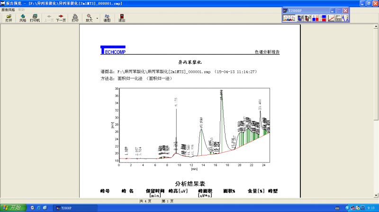The height and width of the screenshot is (212, 379).
Task: Click the 方法名 面积归一化法 line
Action: coord(136,78)
